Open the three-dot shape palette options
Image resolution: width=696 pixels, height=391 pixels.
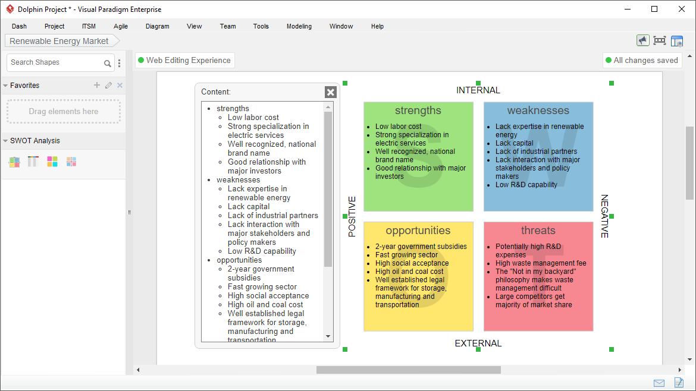pyautogui.click(x=120, y=64)
